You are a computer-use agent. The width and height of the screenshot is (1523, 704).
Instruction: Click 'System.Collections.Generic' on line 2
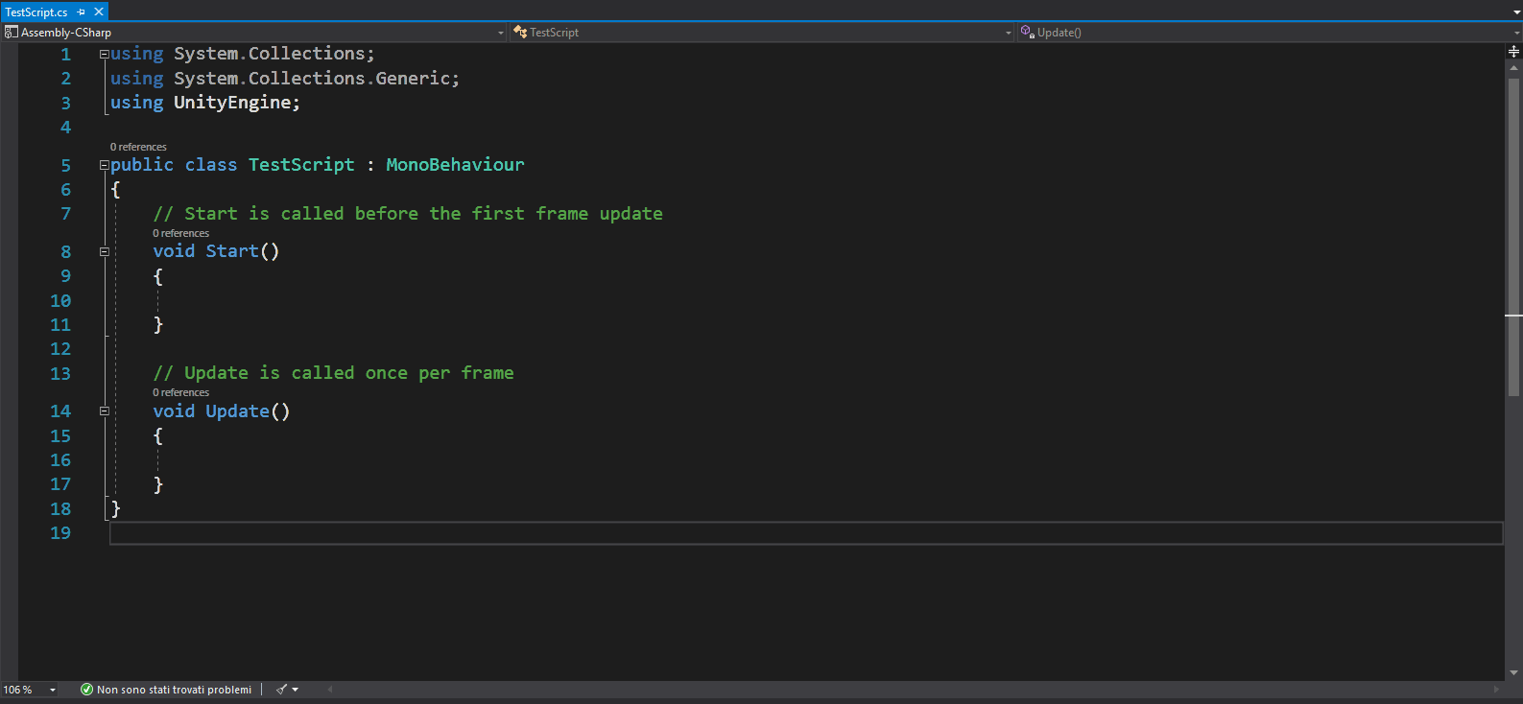(x=312, y=79)
